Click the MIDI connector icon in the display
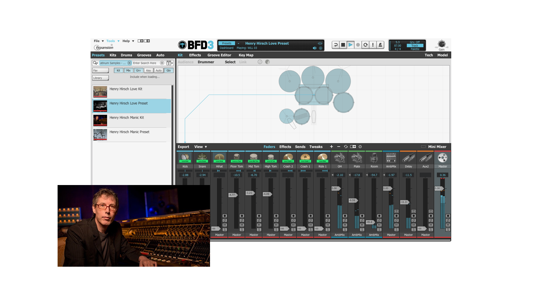542x305 pixels. [321, 48]
